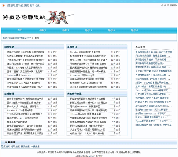178x157 pixels.
Task: Click the 搜狗搜索 friendly link
Action: pos(26,147)
